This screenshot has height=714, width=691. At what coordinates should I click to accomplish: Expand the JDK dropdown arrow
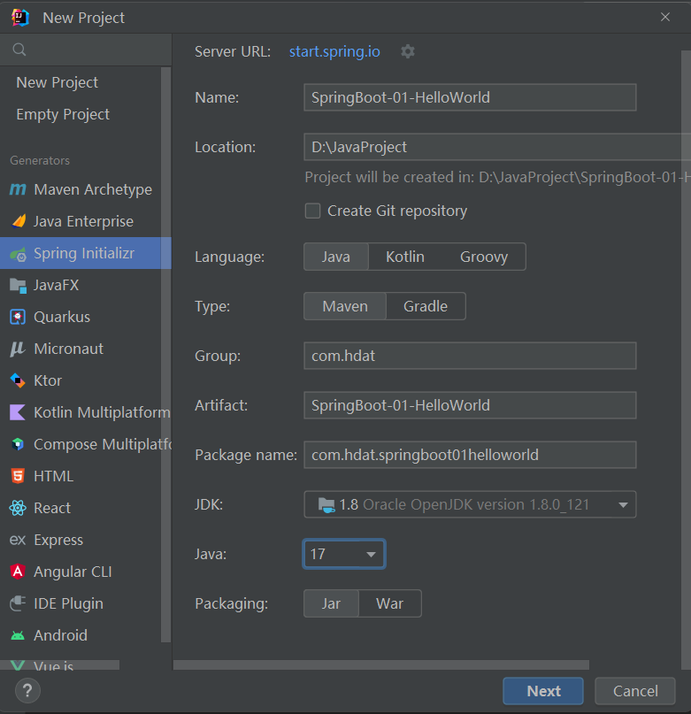point(623,505)
